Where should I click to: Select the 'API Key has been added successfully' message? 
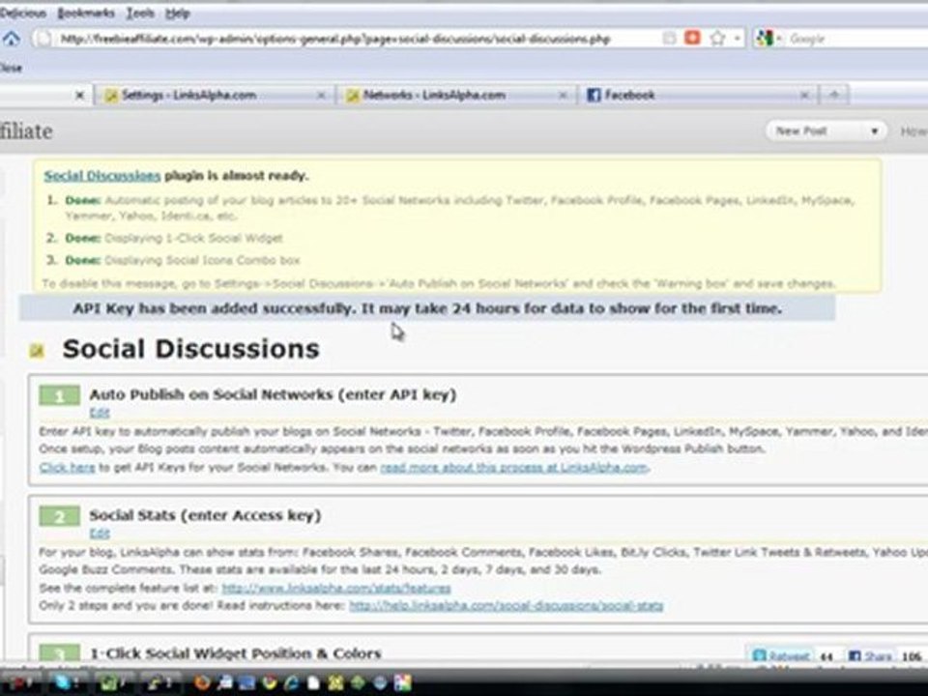coord(427,308)
